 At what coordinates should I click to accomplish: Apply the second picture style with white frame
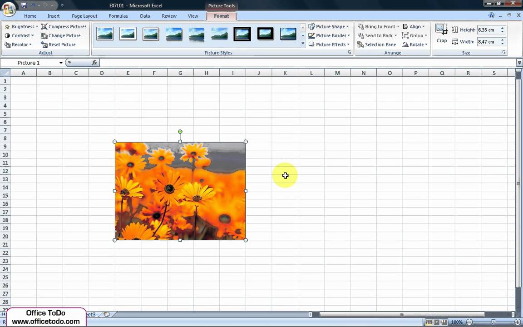128,34
